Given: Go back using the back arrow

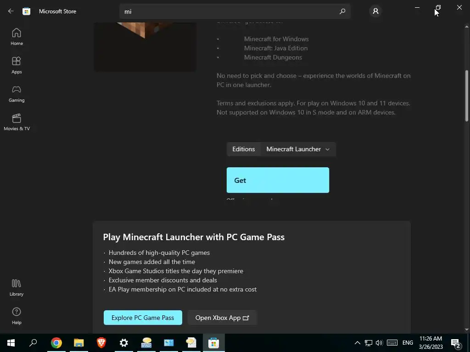Looking at the screenshot, I should 11,11.
